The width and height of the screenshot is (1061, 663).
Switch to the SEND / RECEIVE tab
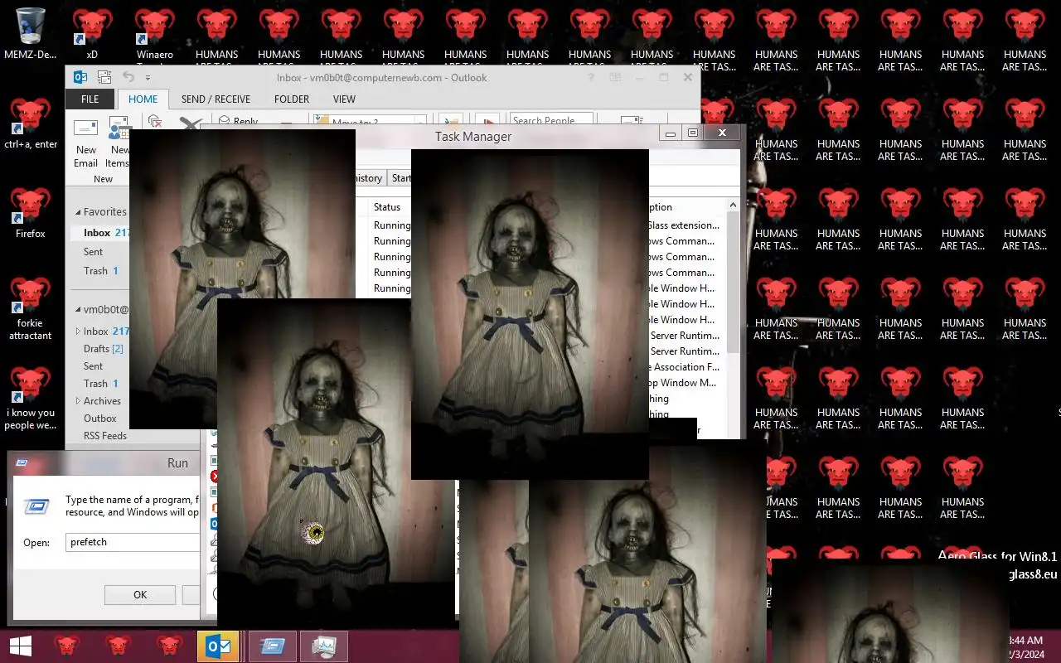tap(216, 99)
